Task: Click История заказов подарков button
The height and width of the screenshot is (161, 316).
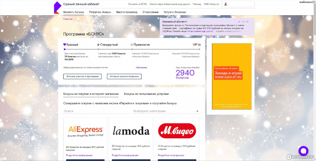Action: [x=124, y=77]
